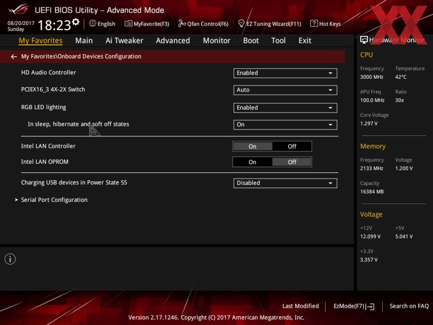433x325 pixels.
Task: Click the MyFavorite list icon
Action: [x=128, y=24]
